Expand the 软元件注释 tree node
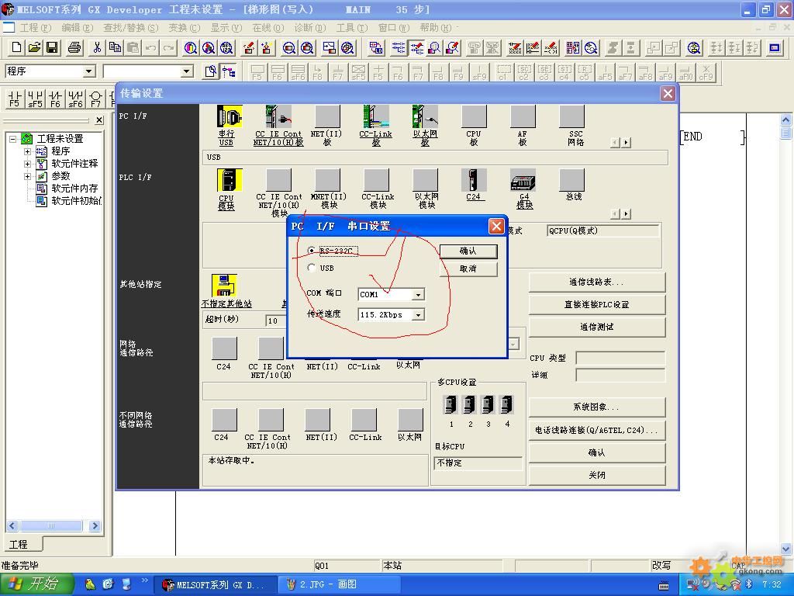794x596 pixels. pyautogui.click(x=27, y=164)
